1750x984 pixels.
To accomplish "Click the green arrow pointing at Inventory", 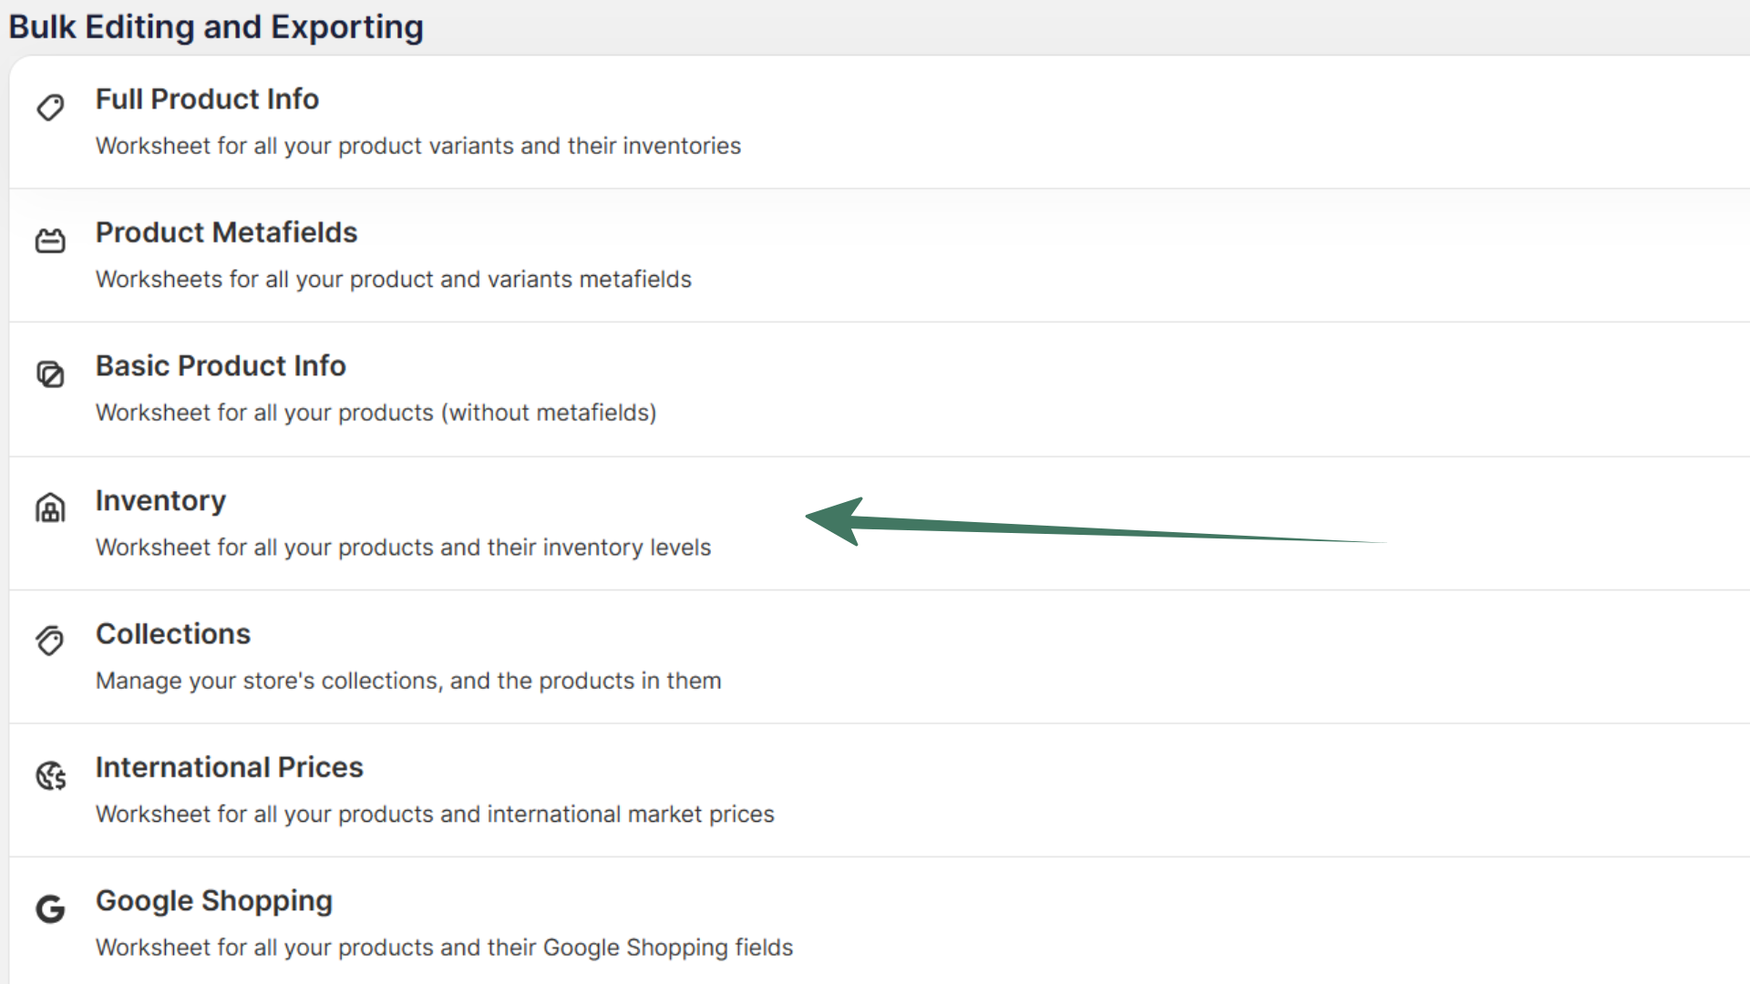I will pyautogui.click(x=1048, y=526).
